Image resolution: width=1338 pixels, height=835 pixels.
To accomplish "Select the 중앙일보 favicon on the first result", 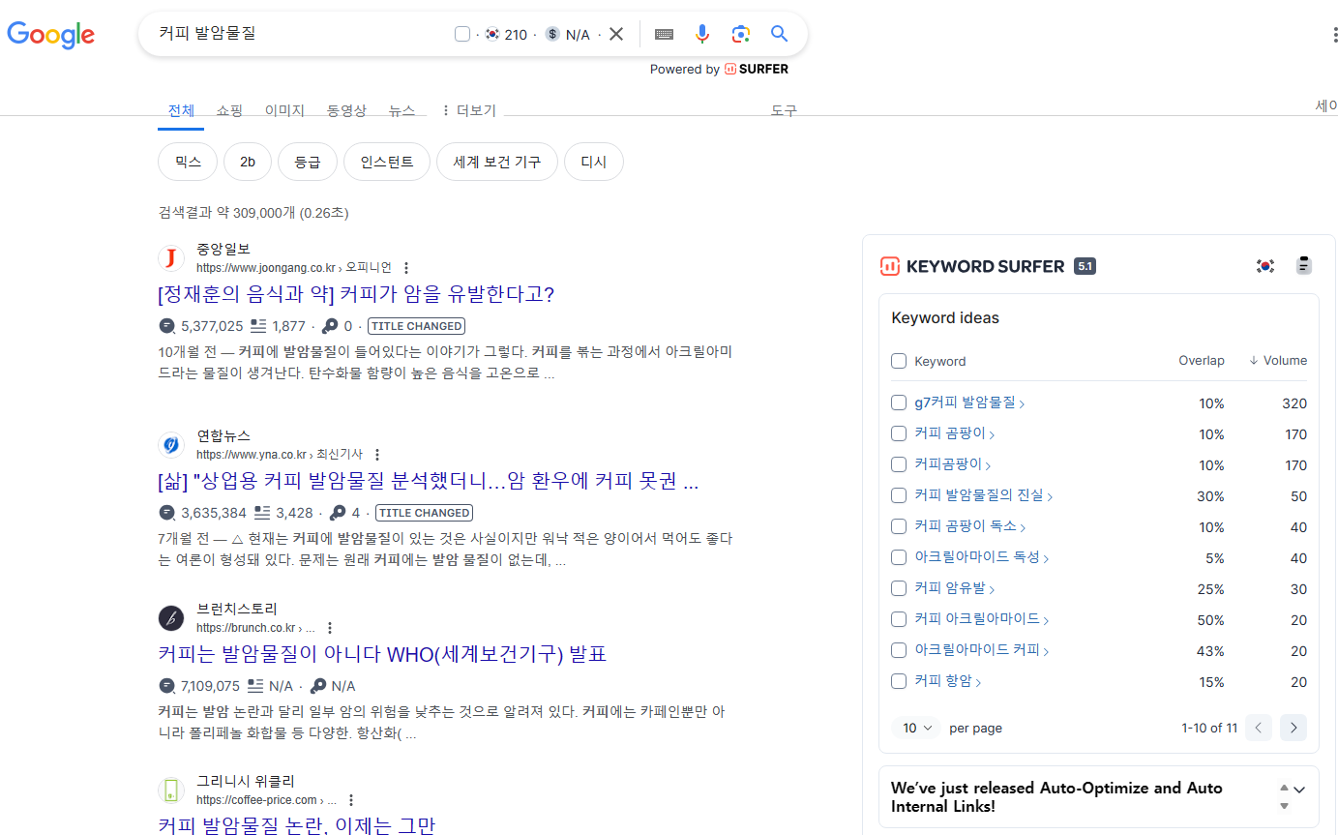I will pos(171,258).
